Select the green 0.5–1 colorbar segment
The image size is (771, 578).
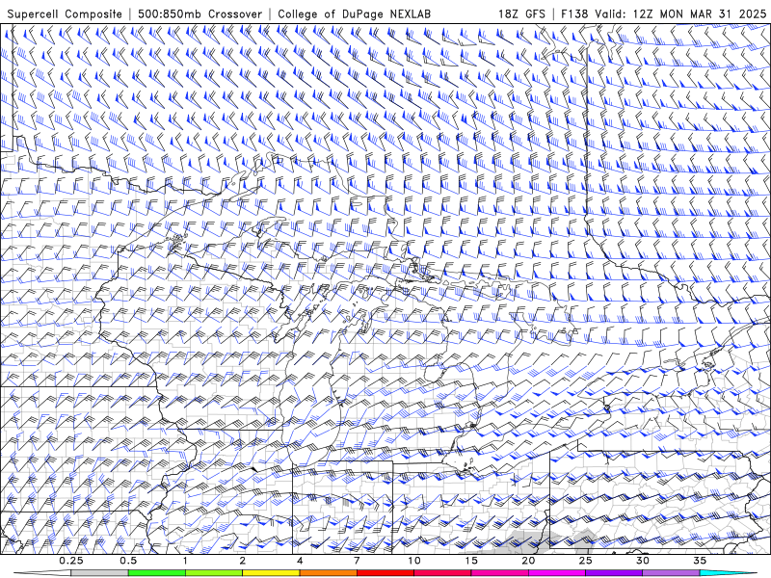point(157,573)
